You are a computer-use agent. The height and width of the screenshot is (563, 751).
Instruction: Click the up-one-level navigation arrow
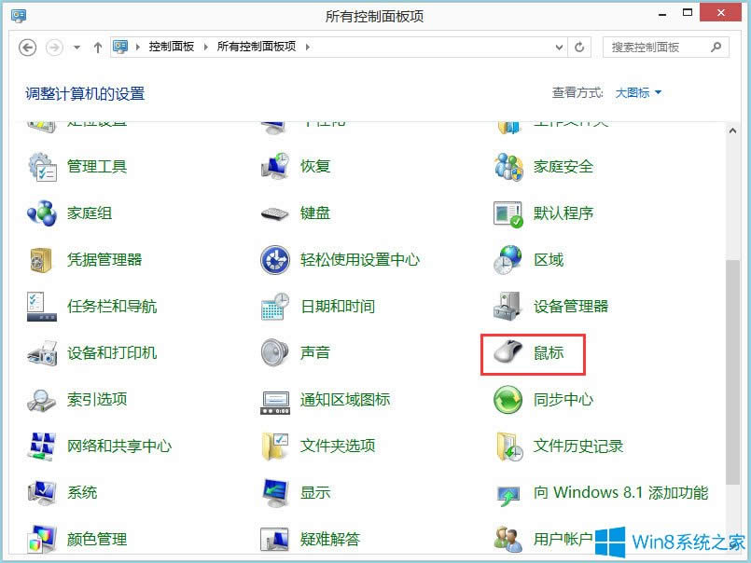pos(97,46)
